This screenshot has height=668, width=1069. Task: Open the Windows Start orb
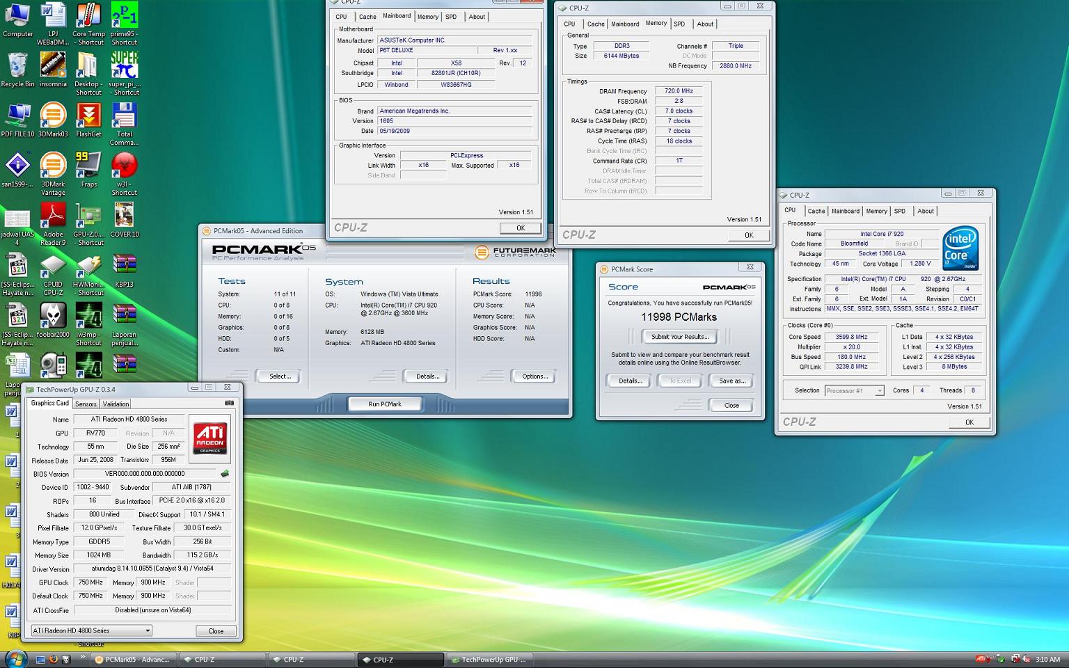pos(15,658)
